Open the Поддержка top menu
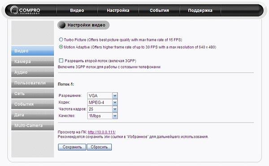Image resolution: width=269 pixels, height=166 pixels. [x=200, y=10]
